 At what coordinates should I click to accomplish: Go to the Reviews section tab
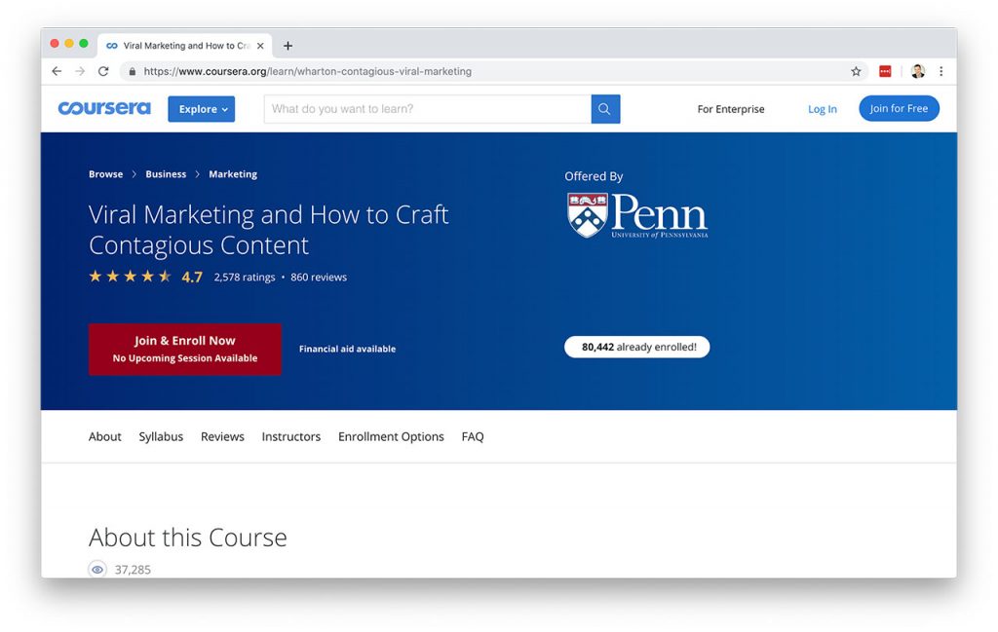tap(222, 436)
